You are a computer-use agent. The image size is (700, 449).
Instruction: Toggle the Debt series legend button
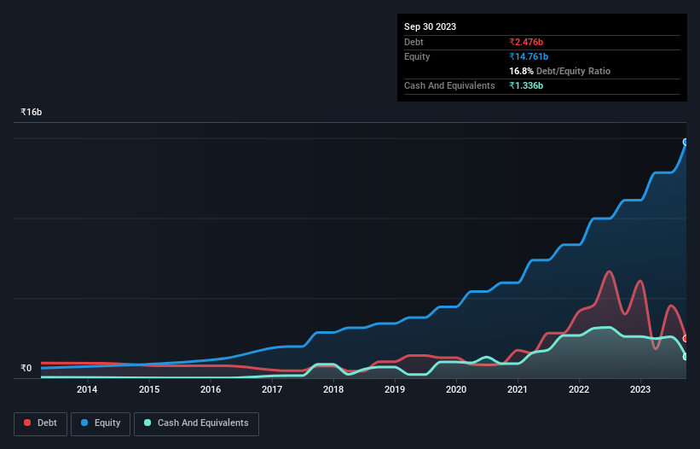pos(40,423)
